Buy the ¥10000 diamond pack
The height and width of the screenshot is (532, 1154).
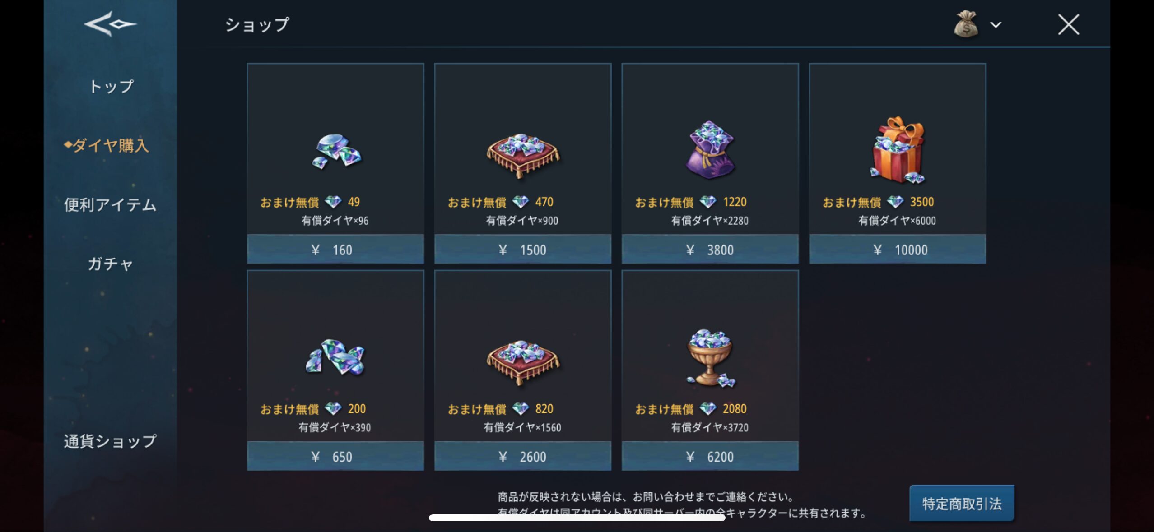898,249
